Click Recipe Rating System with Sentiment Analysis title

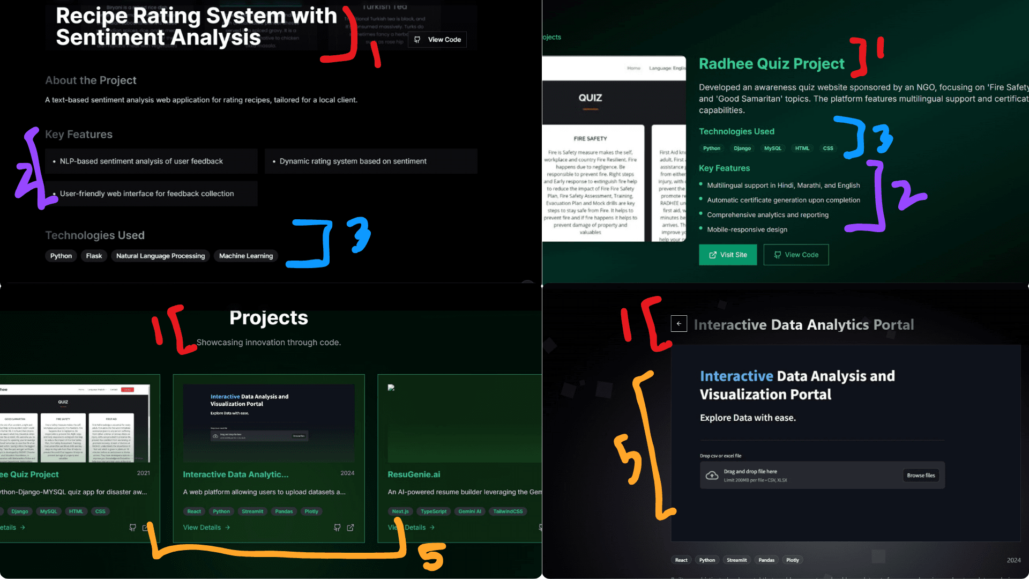[x=196, y=27]
